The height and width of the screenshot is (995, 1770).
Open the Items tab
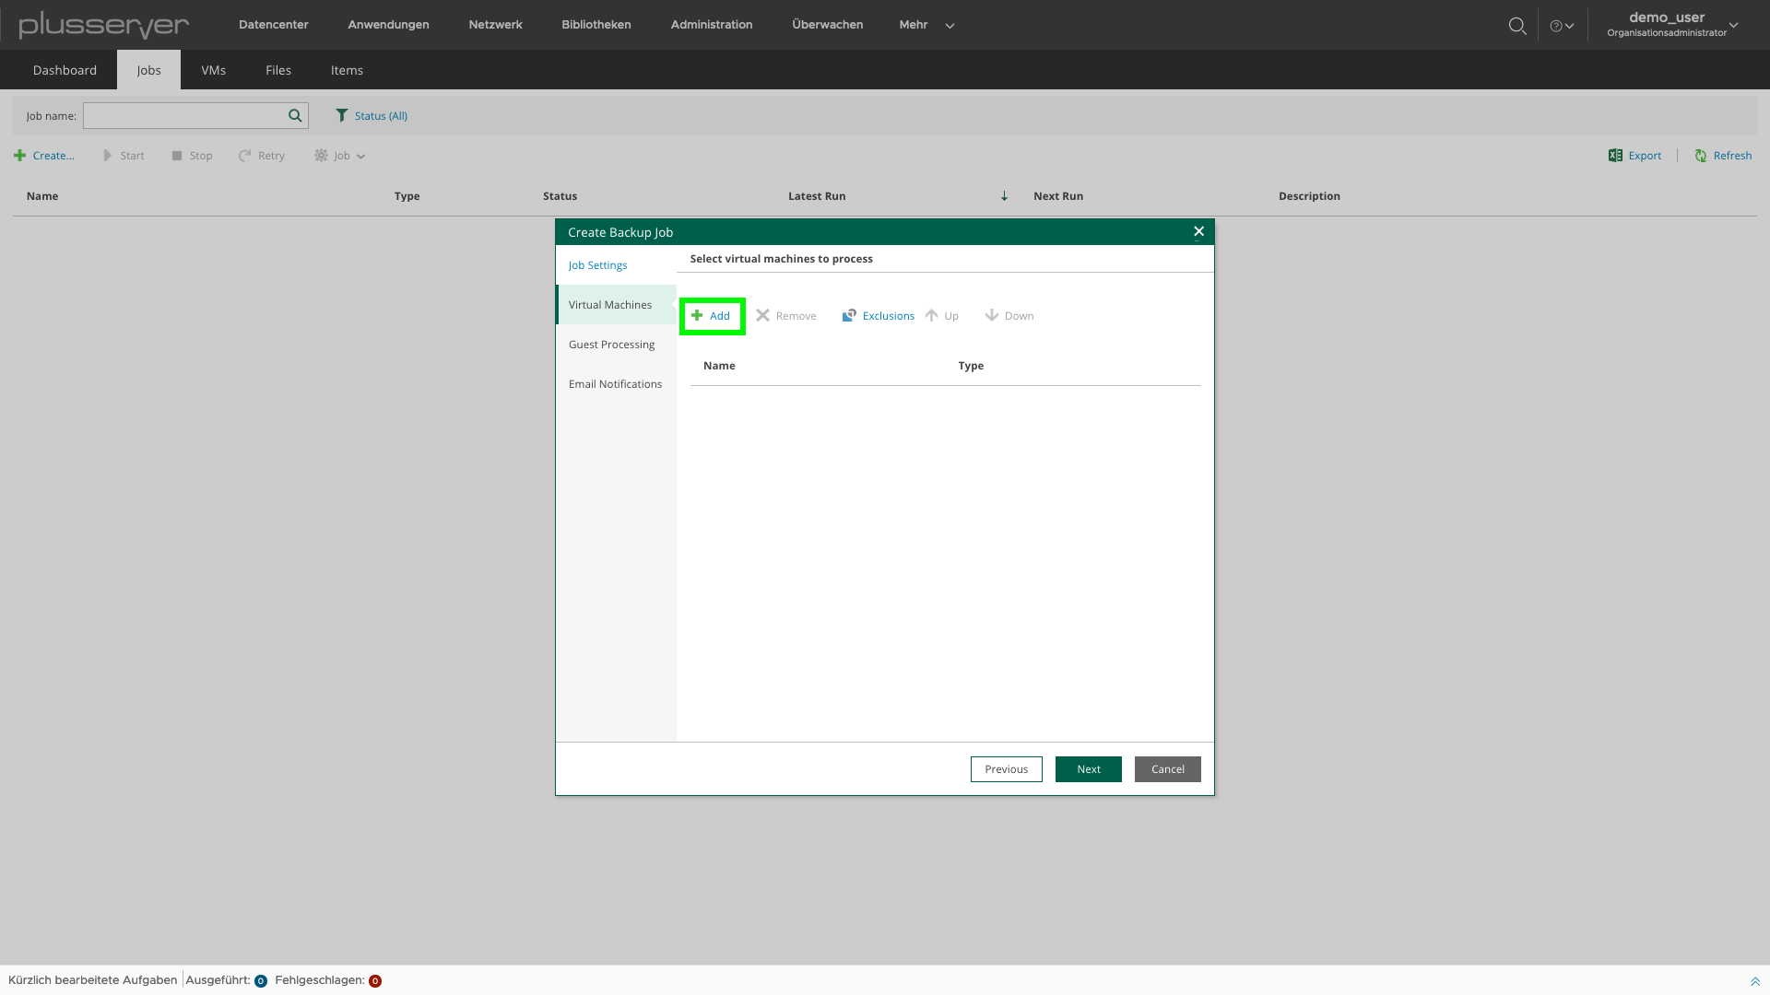[x=347, y=70]
